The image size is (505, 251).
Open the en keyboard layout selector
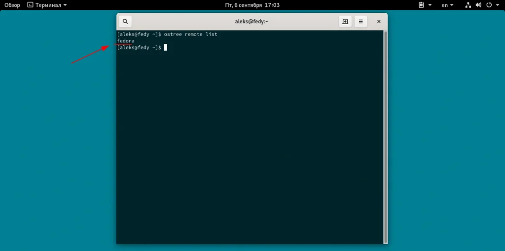click(x=447, y=5)
